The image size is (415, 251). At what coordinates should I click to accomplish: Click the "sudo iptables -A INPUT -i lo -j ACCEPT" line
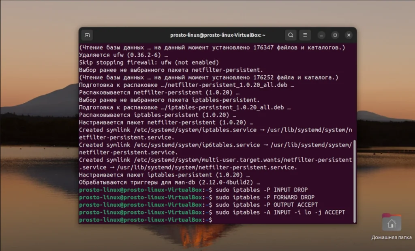click(x=212, y=213)
